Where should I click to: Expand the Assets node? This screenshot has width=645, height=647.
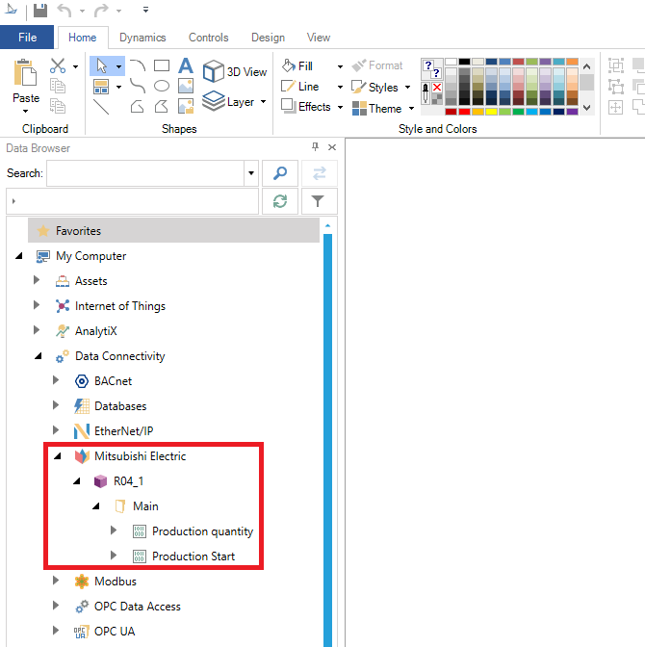point(37,280)
